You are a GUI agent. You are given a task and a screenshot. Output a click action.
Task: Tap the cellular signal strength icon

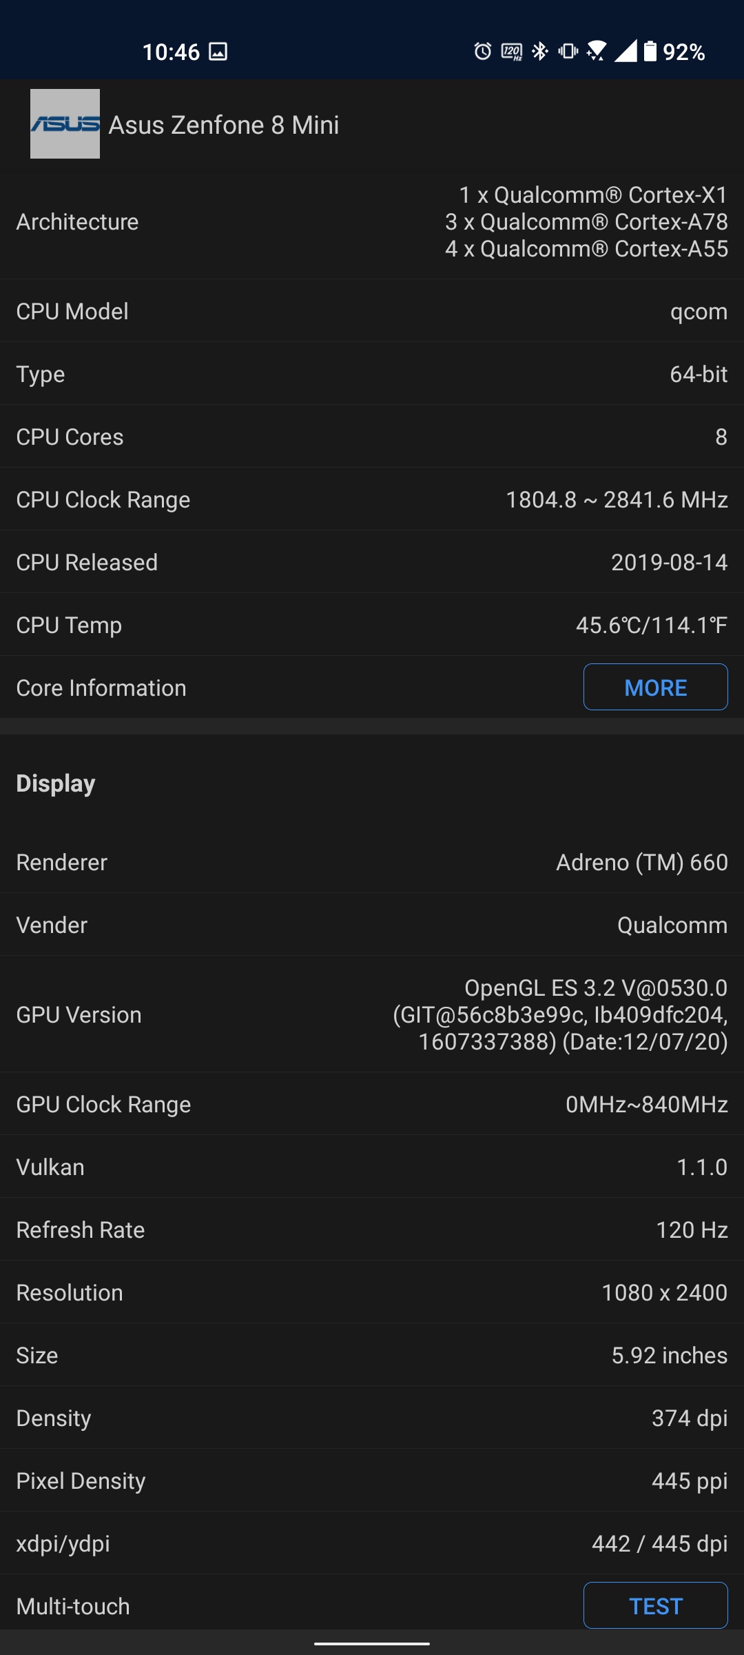(626, 51)
